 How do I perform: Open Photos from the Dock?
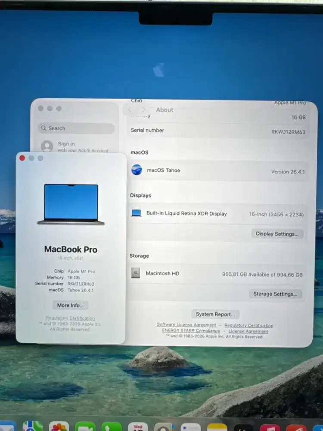59,426
